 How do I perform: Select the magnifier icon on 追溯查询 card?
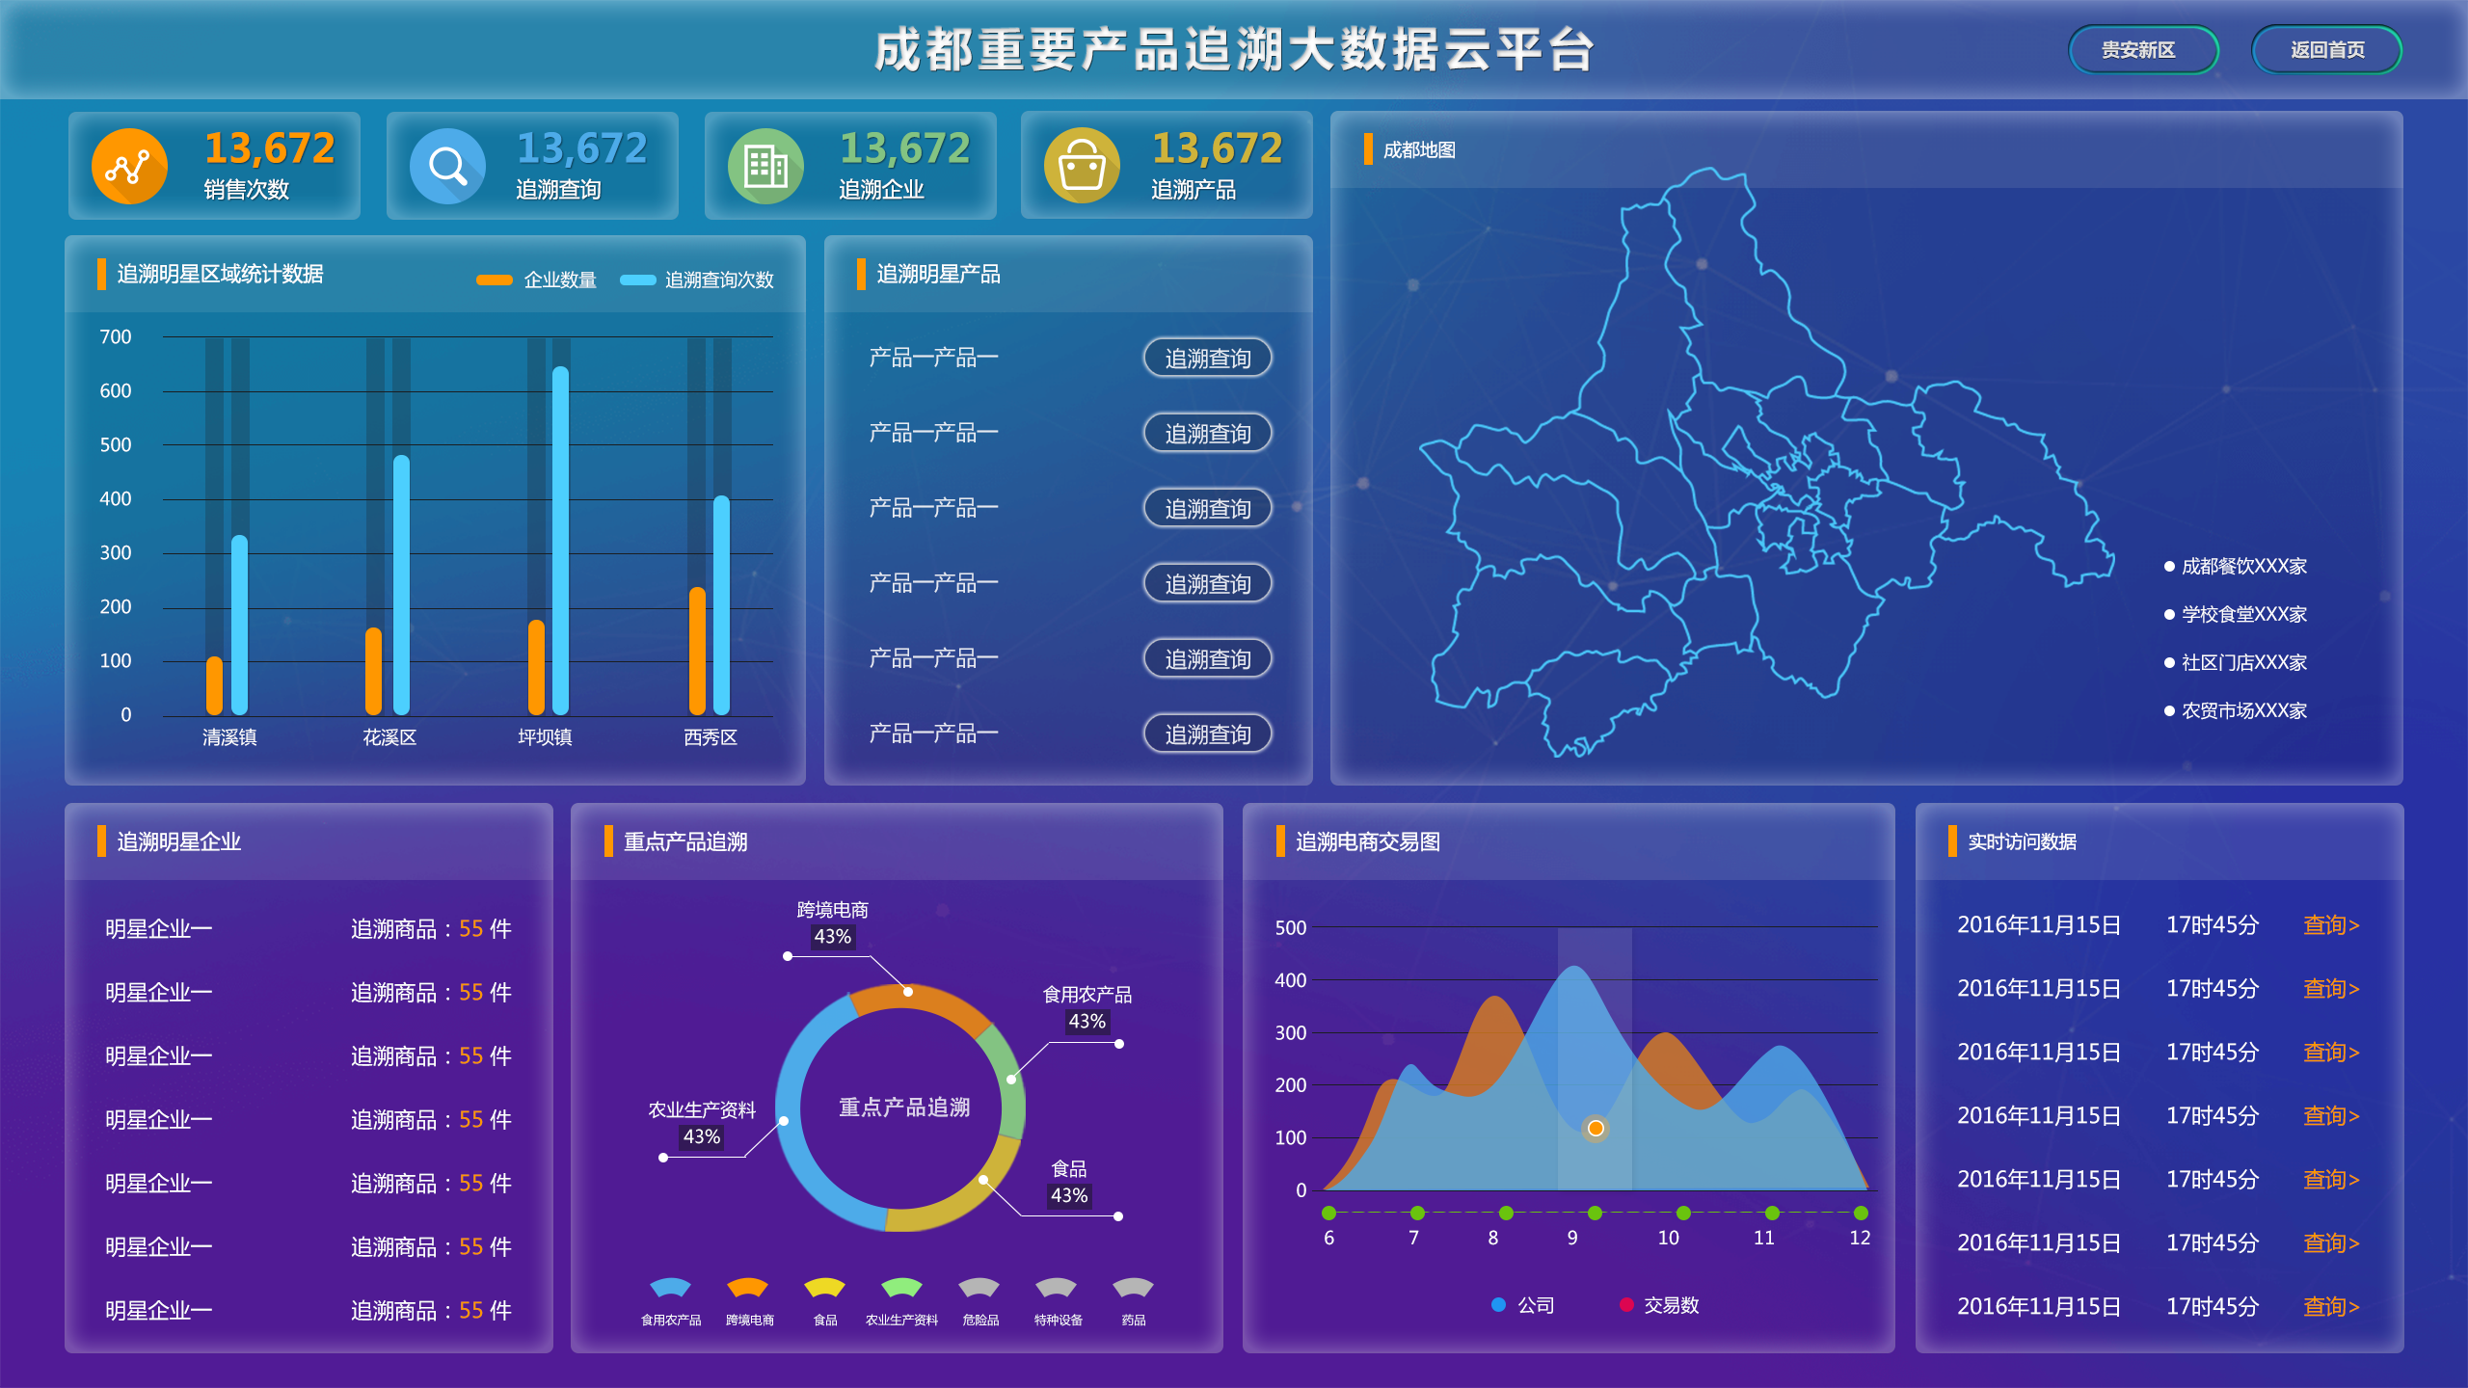[x=448, y=166]
